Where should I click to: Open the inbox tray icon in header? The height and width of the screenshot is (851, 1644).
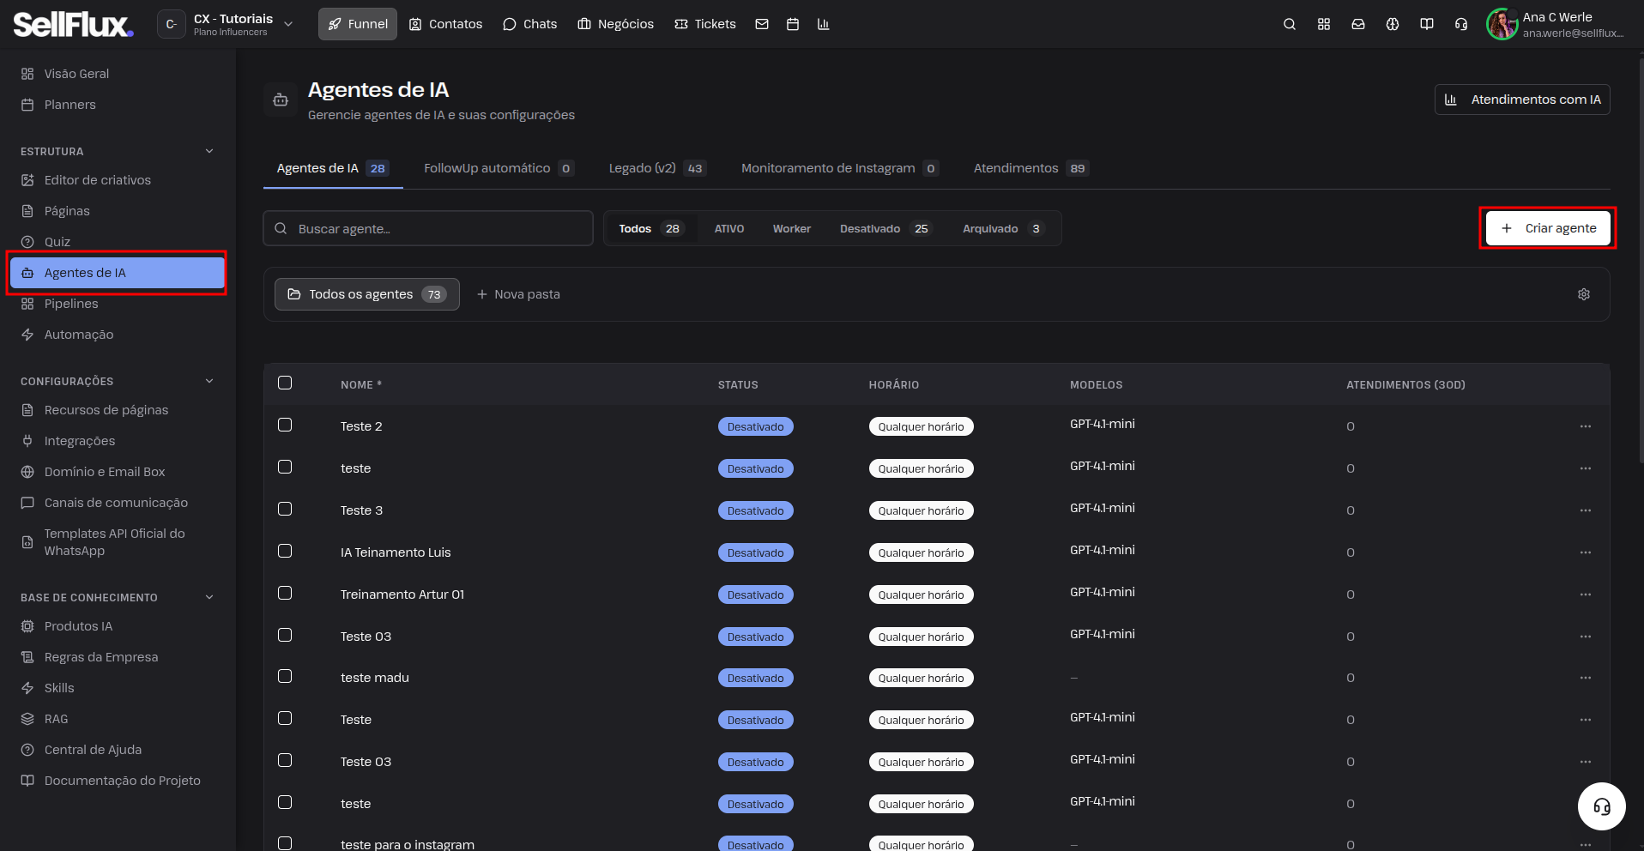[1357, 24]
